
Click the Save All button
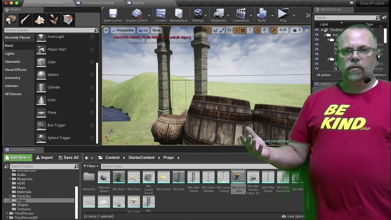point(69,158)
